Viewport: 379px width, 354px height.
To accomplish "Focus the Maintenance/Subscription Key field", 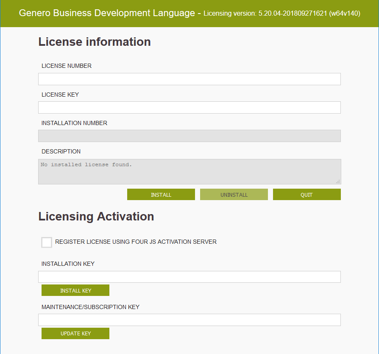I will (189, 320).
